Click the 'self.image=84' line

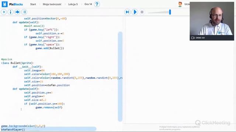34,70
